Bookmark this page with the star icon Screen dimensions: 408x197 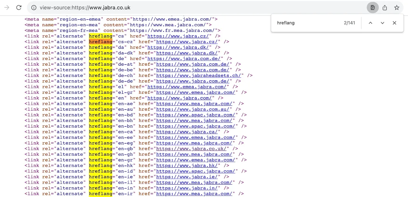coord(397,8)
